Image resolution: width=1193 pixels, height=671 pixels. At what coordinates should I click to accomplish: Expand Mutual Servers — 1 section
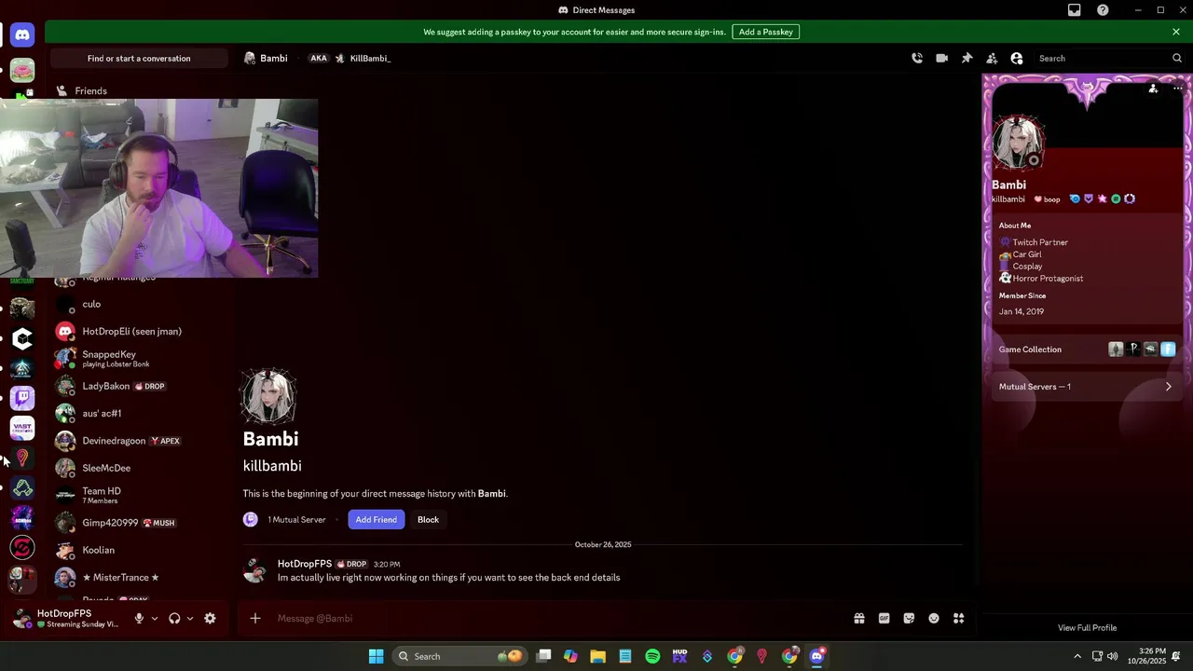(x=1086, y=387)
